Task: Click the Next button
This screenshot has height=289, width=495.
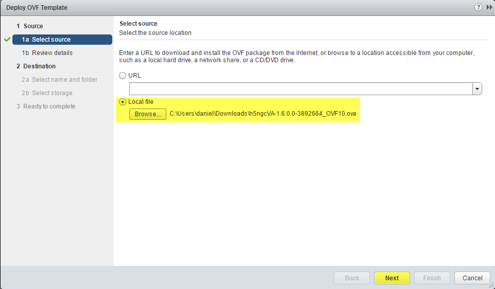Action: 392,278
